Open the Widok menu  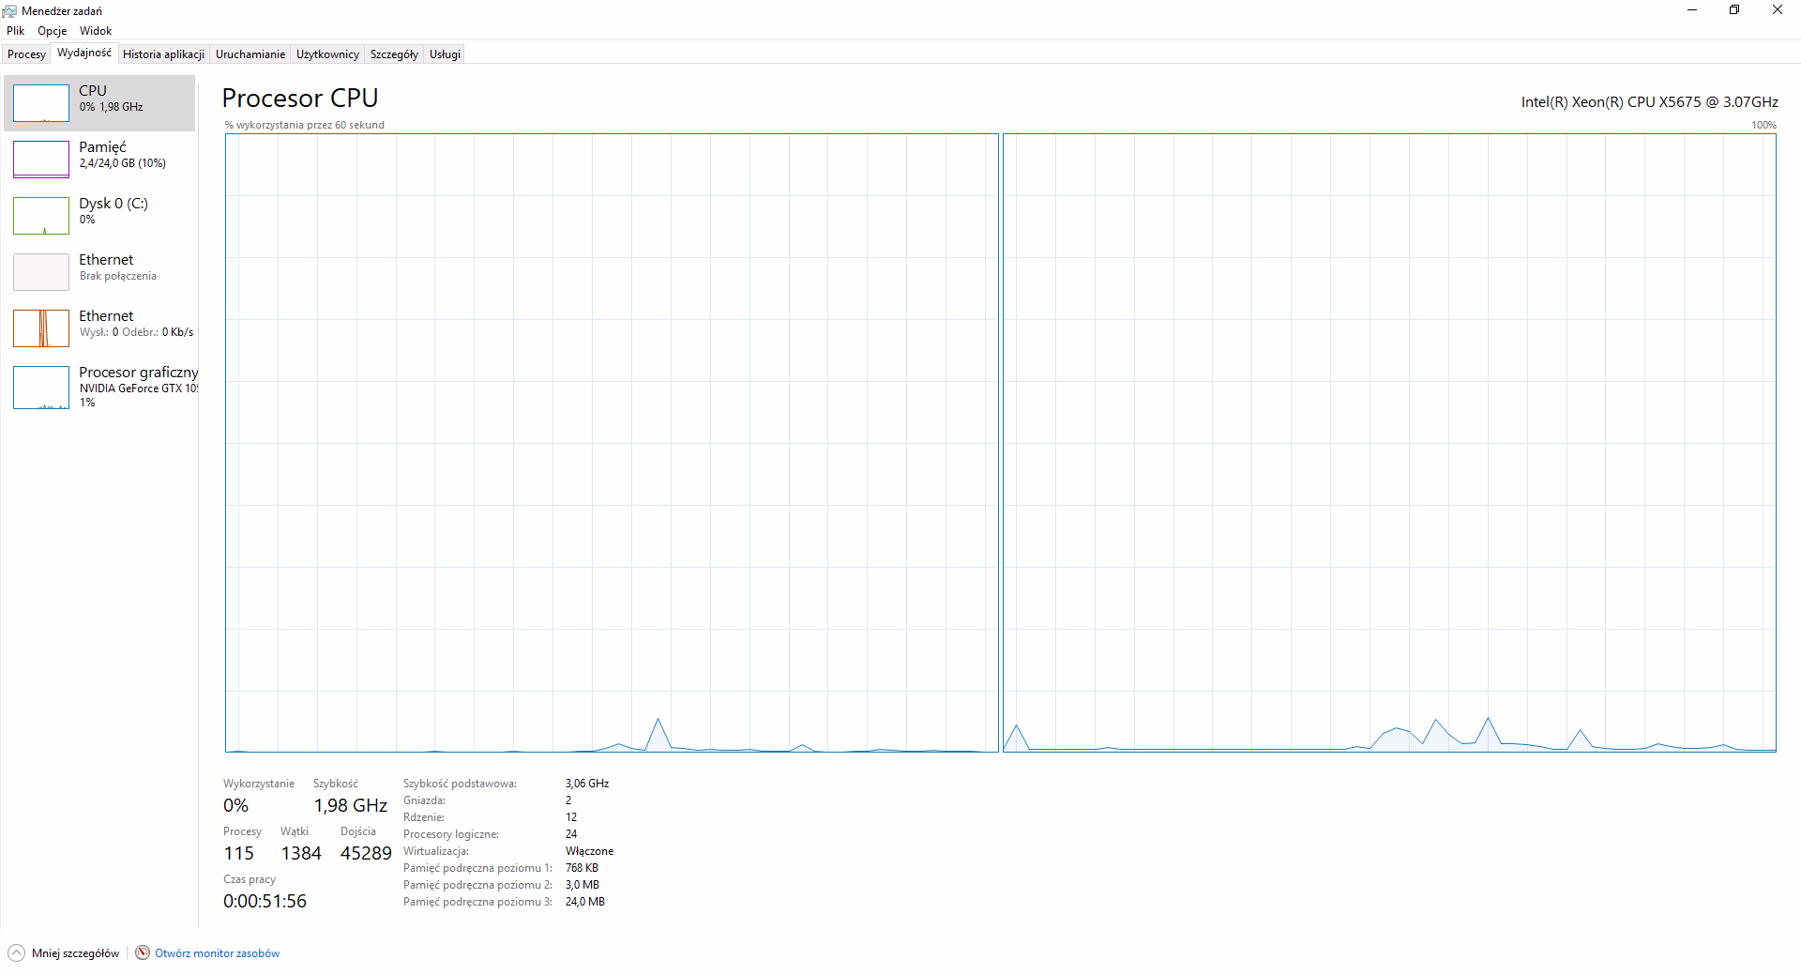coord(96,31)
